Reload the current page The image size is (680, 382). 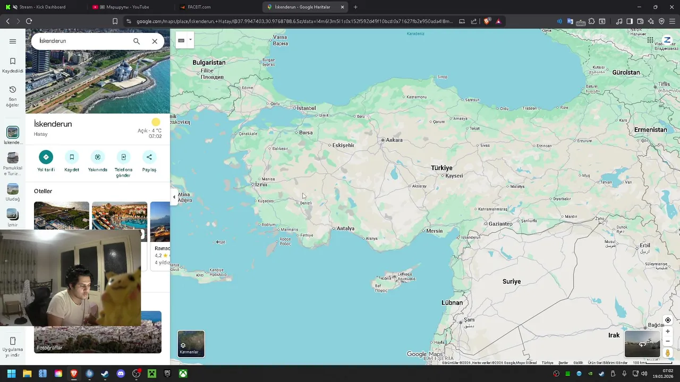29,21
